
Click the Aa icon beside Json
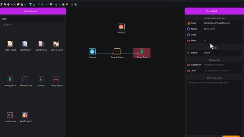point(189,71)
